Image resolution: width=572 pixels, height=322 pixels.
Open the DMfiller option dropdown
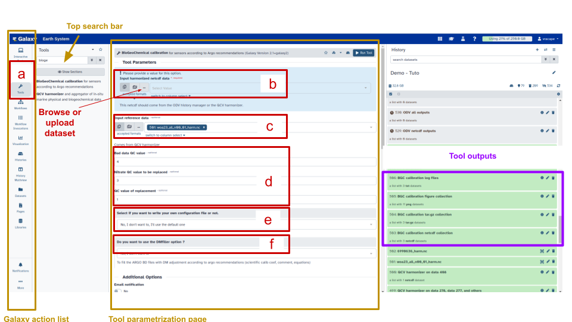click(244, 253)
